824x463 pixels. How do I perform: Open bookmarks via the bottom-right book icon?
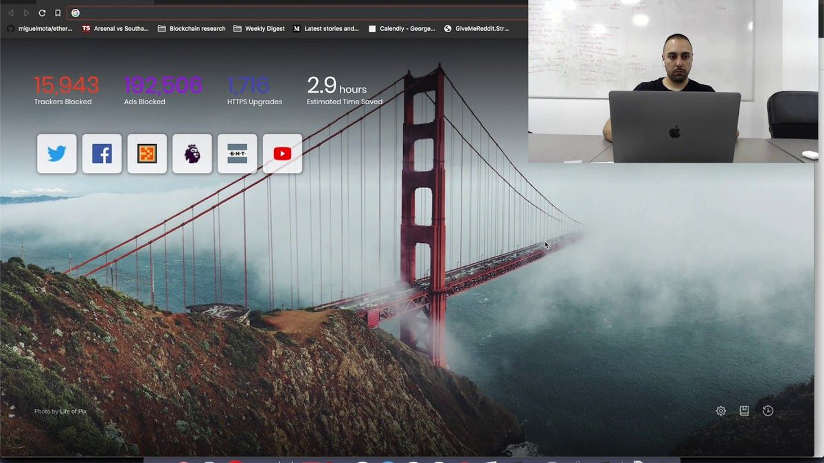click(x=744, y=411)
